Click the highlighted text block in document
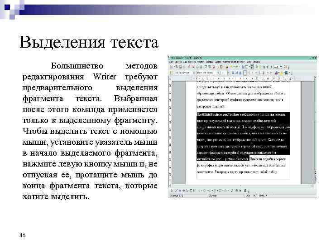Image resolution: width=326 pixels, height=245 pixels. [243, 137]
